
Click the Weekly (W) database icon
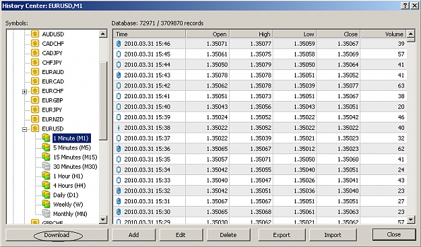46,204
